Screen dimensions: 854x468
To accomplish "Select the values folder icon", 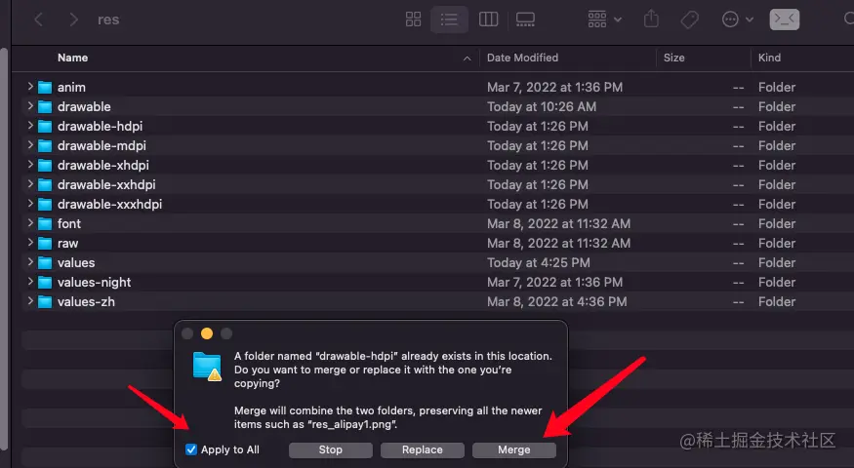I will [x=45, y=263].
